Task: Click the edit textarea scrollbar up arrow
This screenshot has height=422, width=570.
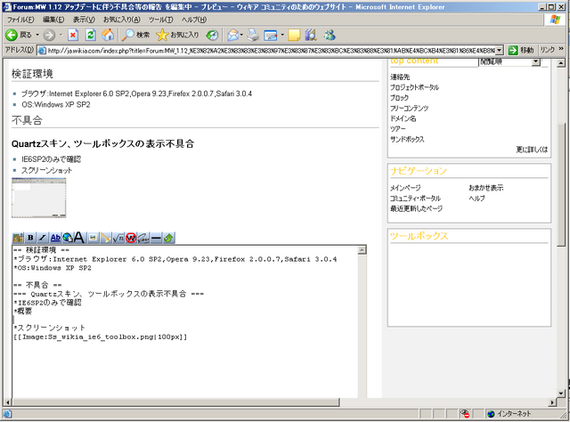Action: tap(362, 250)
